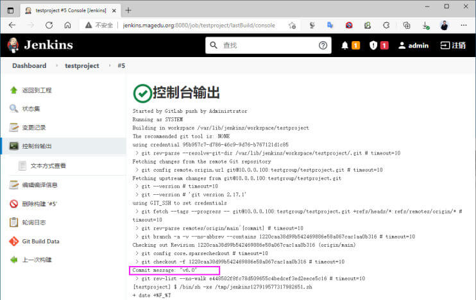Open browser settings ellipsis menu
The image size is (476, 300).
pyautogui.click(x=464, y=25)
